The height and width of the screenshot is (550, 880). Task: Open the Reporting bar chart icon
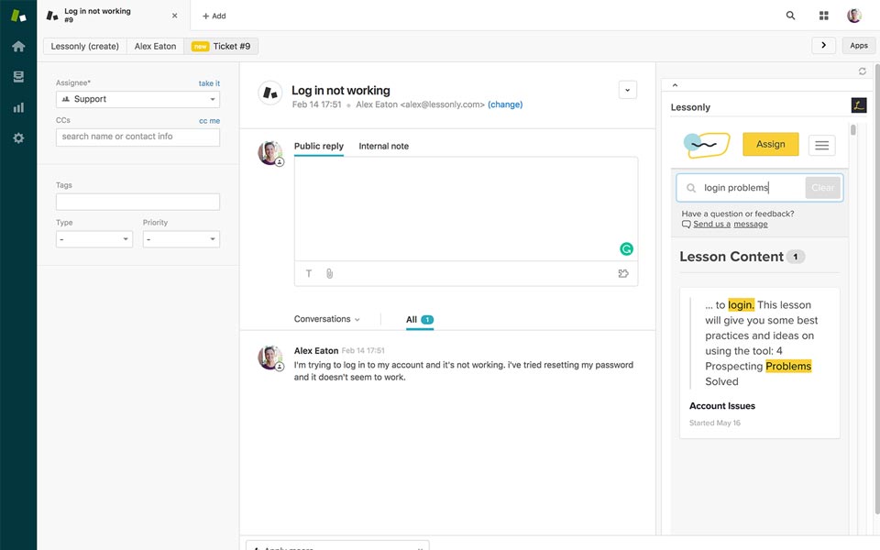pyautogui.click(x=18, y=107)
